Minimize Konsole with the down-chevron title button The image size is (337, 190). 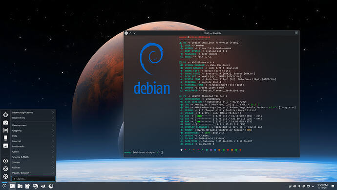(x=134, y=33)
